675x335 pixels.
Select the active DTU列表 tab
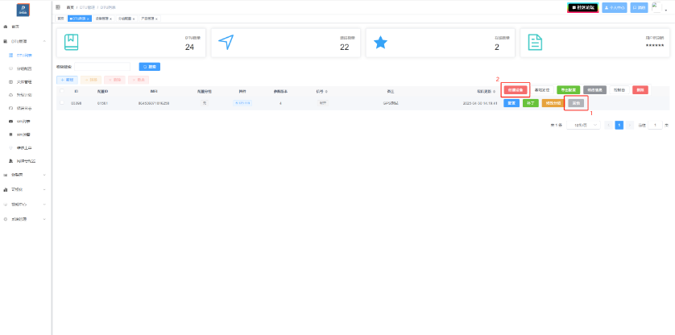78,19
